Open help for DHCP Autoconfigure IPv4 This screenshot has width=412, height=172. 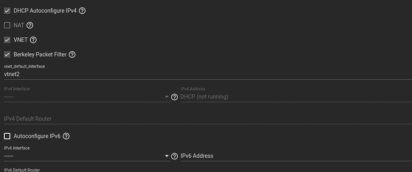tap(82, 11)
